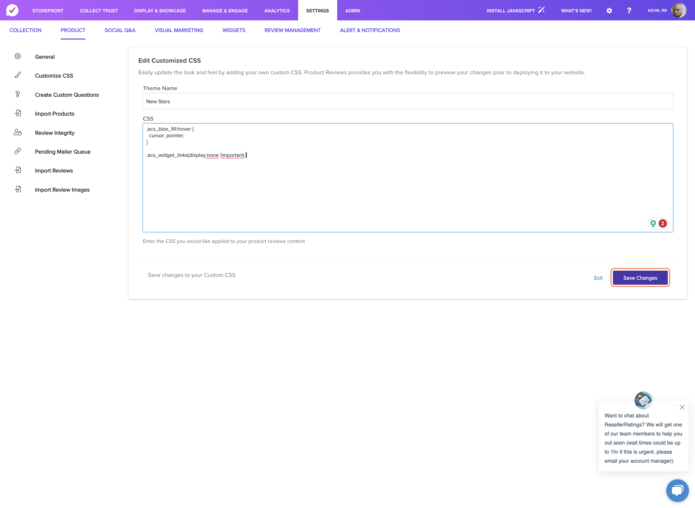
Task: Click the General gear sidebar icon
Action: coord(18,56)
